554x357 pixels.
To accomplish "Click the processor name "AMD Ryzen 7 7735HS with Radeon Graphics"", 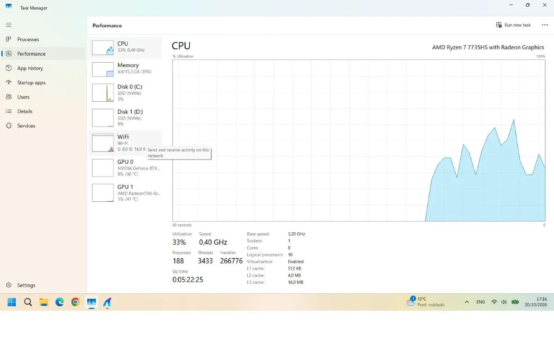I will pyautogui.click(x=488, y=47).
